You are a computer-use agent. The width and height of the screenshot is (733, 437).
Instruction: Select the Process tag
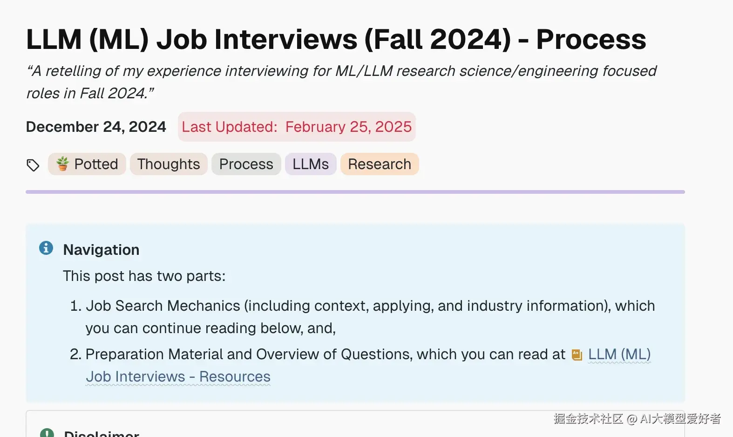pos(246,164)
